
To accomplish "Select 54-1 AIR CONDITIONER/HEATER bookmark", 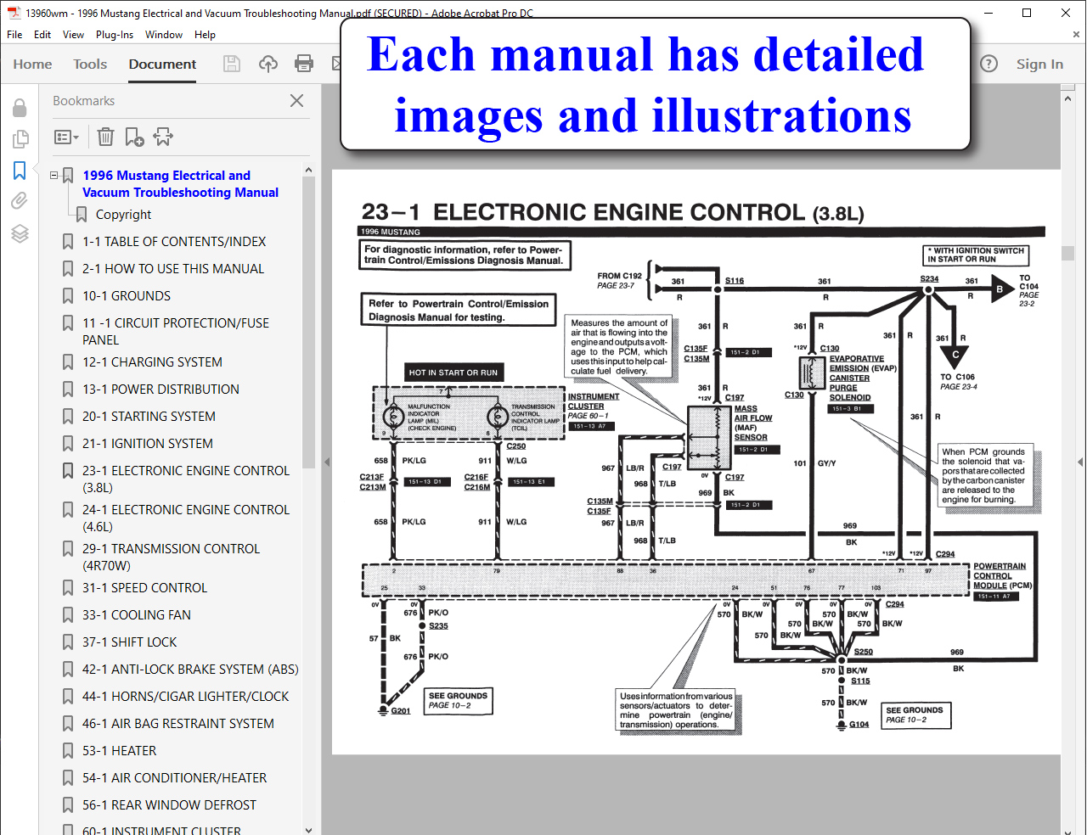I will 174,778.
